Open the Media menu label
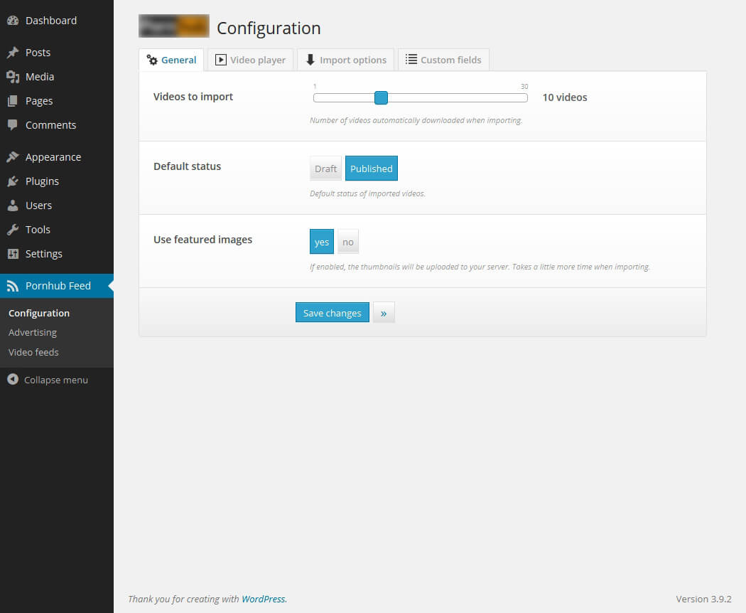This screenshot has height=613, width=746. click(x=40, y=77)
